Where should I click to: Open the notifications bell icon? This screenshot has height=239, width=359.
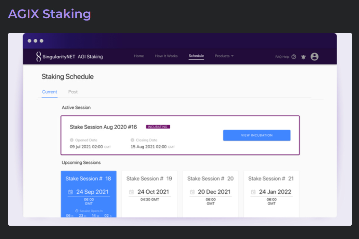[x=303, y=57]
